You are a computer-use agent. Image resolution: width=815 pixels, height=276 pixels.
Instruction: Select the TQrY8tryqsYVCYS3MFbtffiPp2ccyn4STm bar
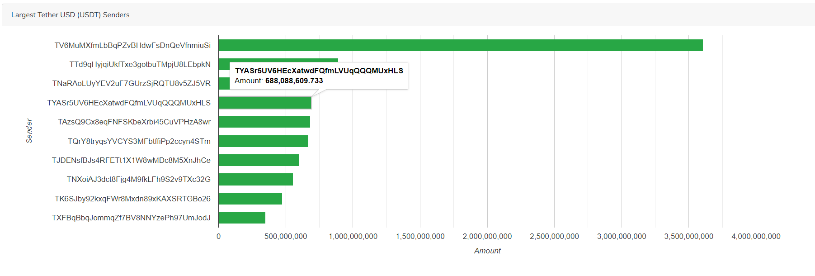tap(263, 141)
